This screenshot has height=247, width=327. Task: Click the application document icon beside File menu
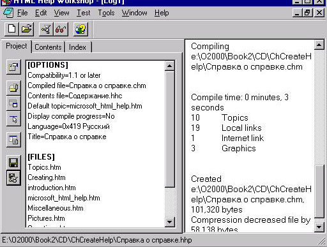(8, 13)
